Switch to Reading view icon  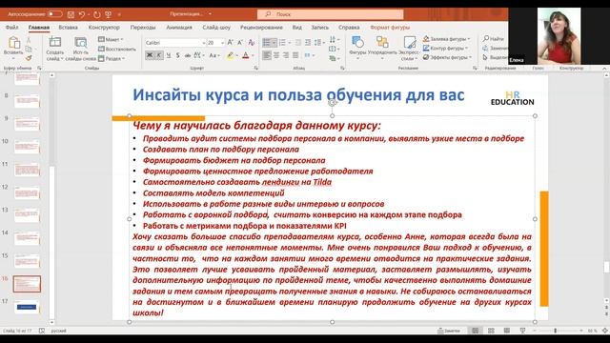coord(506,331)
